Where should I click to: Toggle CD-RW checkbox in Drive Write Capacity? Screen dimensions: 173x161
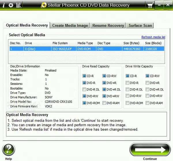147,76
